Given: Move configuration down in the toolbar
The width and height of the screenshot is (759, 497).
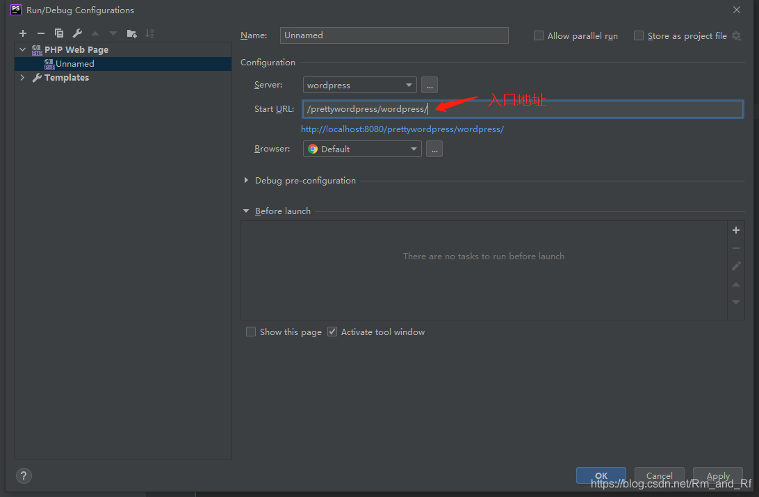Looking at the screenshot, I should [x=113, y=33].
